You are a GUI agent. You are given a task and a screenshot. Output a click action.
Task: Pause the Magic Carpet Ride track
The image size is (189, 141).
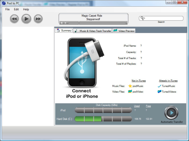pyautogui.click(x=65, y=23)
